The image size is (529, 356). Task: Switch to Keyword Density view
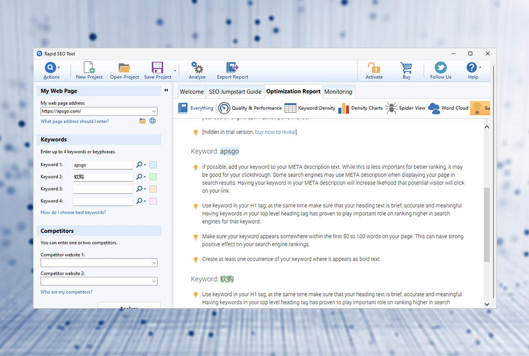coord(310,108)
